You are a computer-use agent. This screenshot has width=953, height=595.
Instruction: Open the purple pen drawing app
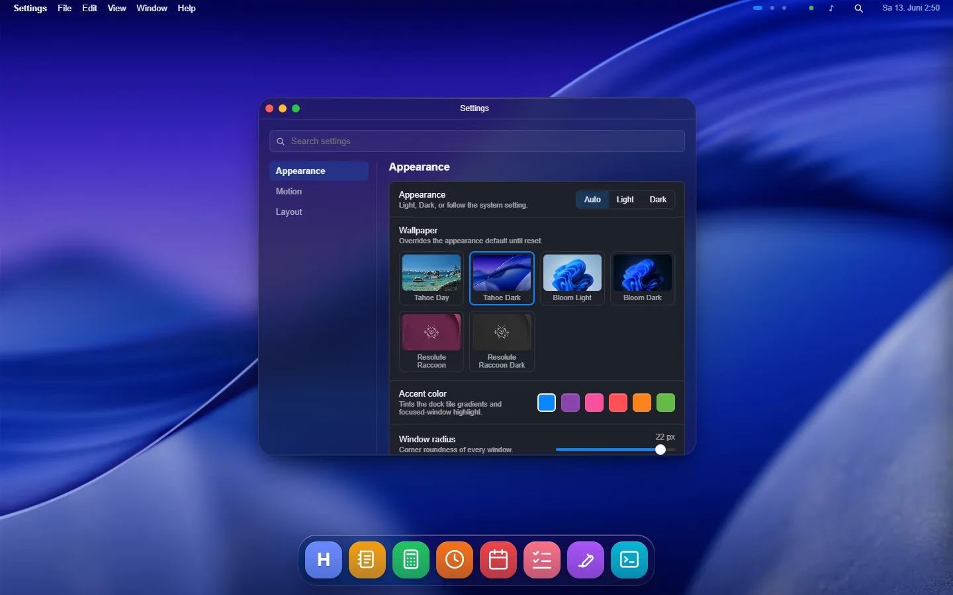click(x=586, y=560)
